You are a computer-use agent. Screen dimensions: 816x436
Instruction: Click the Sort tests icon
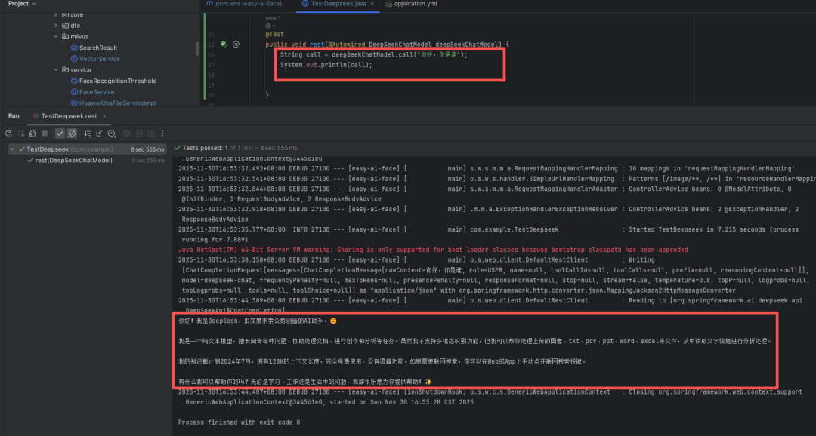[x=88, y=134]
